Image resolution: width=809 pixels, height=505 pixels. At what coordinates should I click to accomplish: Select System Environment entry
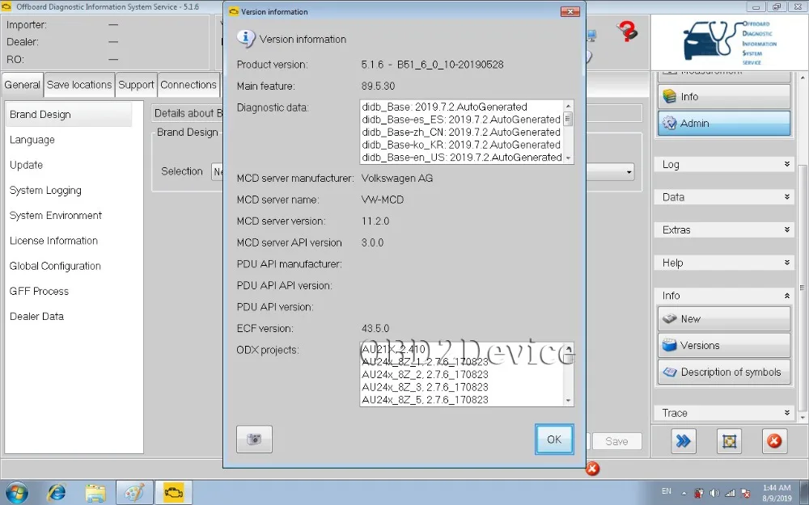click(56, 216)
